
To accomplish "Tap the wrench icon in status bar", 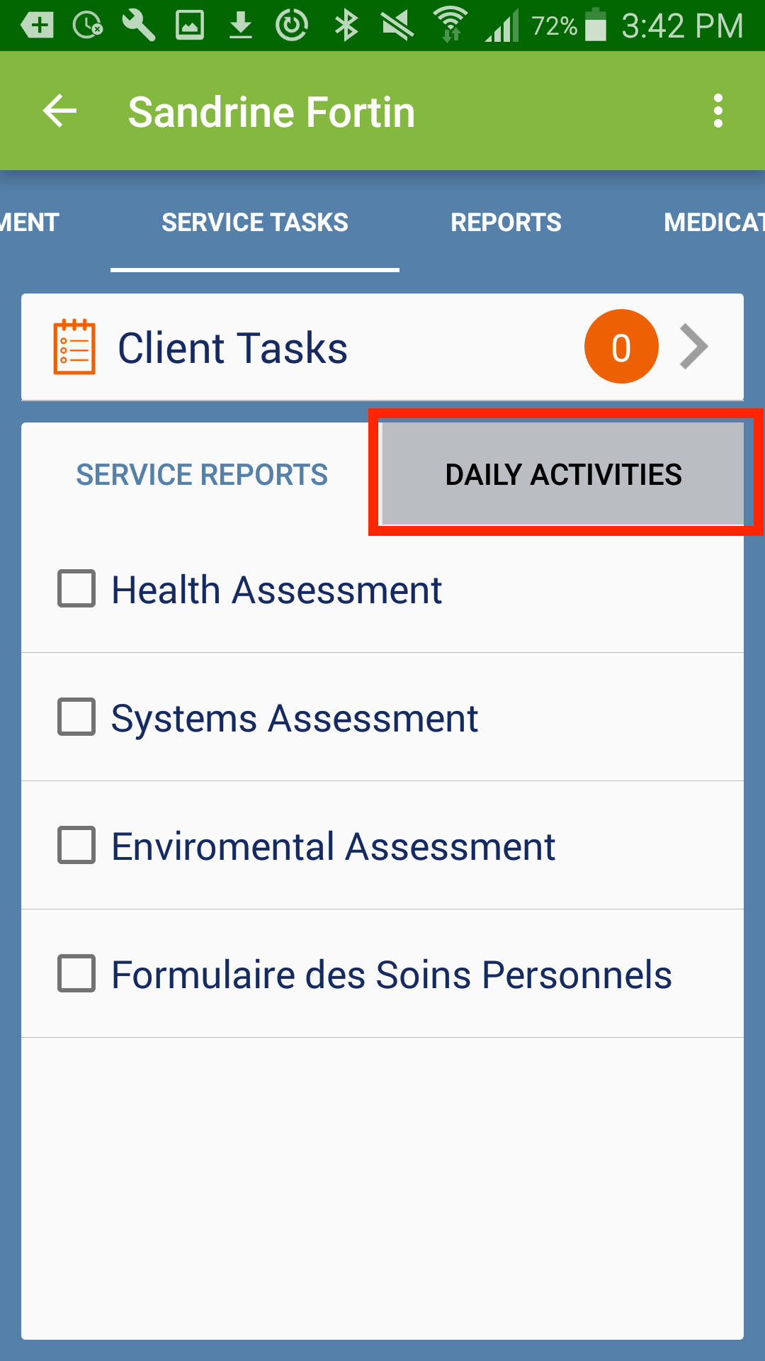I will [x=139, y=26].
